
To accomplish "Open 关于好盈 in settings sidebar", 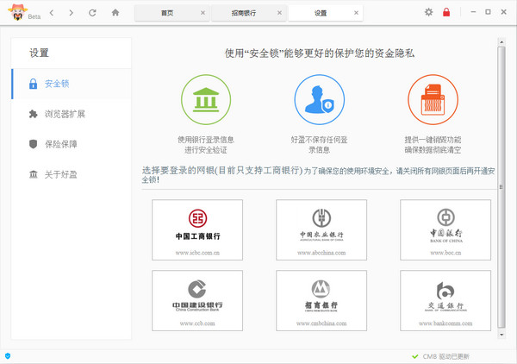I will pyautogui.click(x=60, y=174).
